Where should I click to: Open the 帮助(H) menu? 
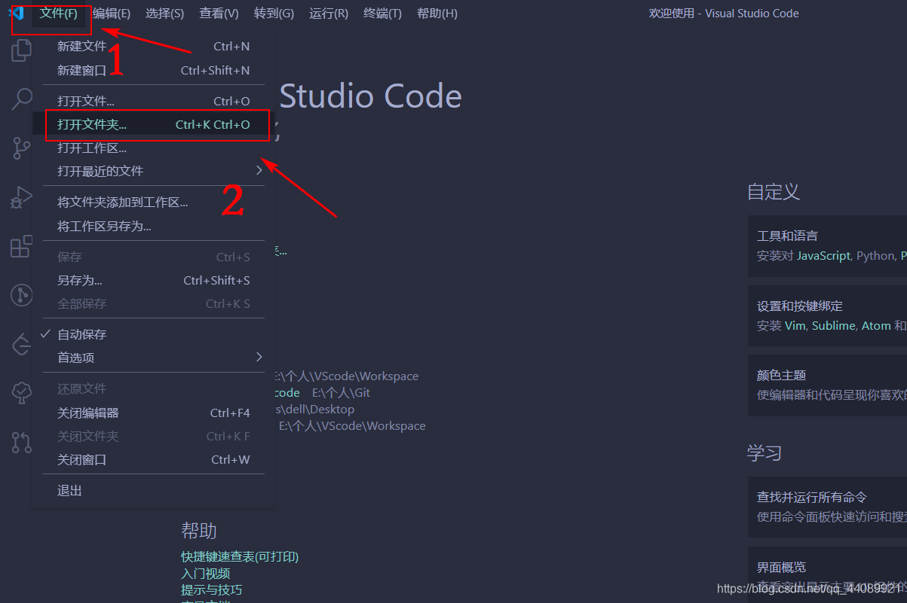(437, 14)
